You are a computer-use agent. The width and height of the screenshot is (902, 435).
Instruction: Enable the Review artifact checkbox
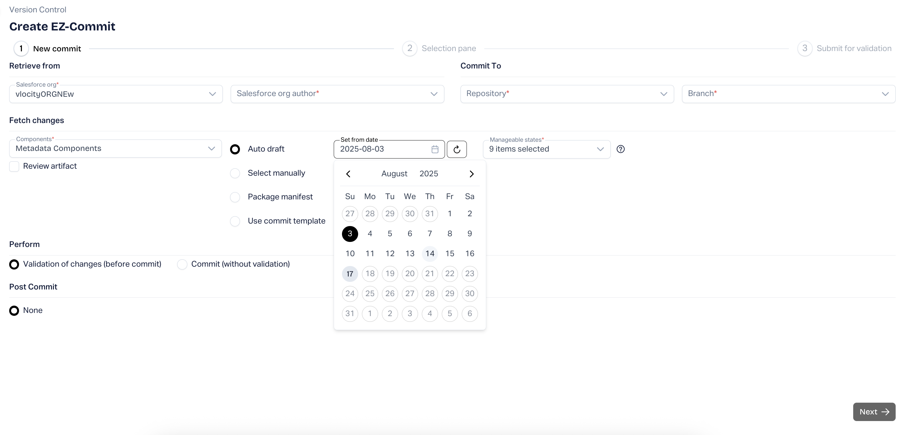click(x=14, y=166)
